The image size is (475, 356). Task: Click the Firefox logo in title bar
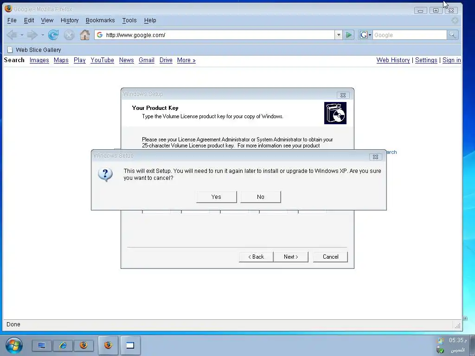[8, 8]
